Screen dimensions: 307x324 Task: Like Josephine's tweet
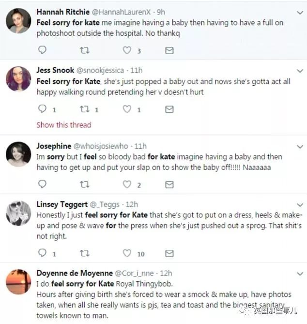127,185
